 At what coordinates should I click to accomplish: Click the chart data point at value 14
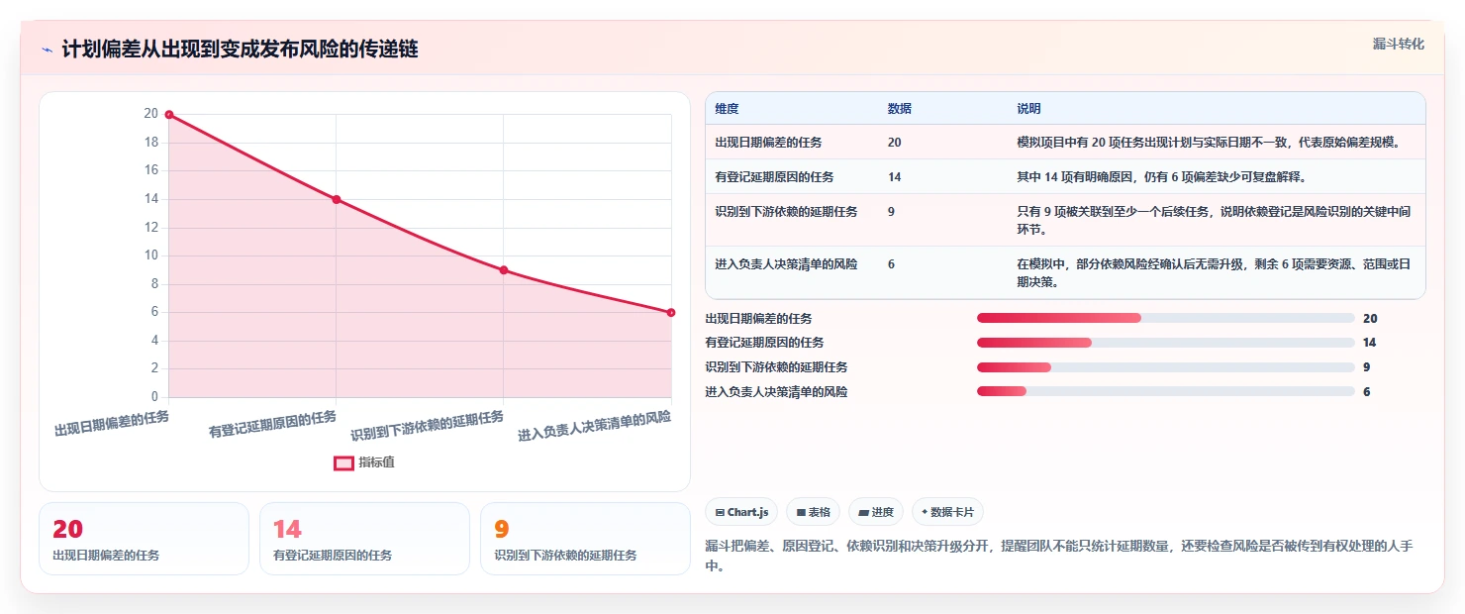click(337, 200)
